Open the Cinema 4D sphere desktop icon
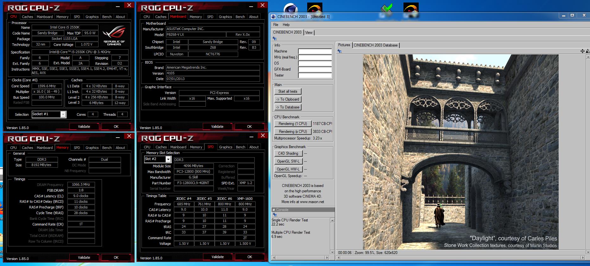 tap(290, 8)
